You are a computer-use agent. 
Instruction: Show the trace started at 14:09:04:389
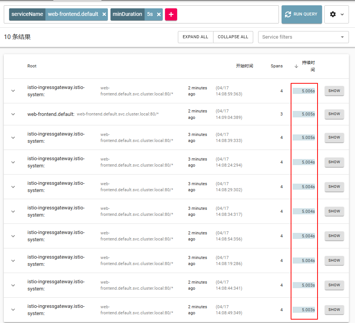[334, 114]
